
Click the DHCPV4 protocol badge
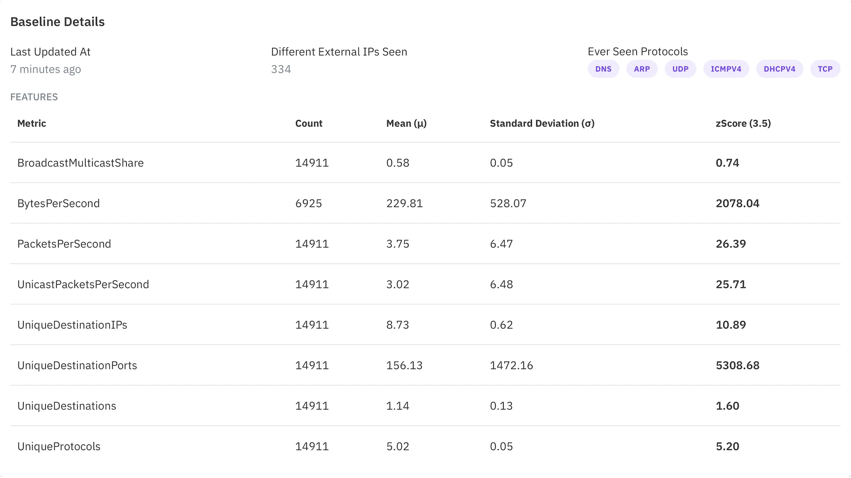(x=779, y=69)
